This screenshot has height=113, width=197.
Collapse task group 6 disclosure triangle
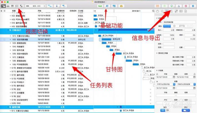[x=8, y=107]
